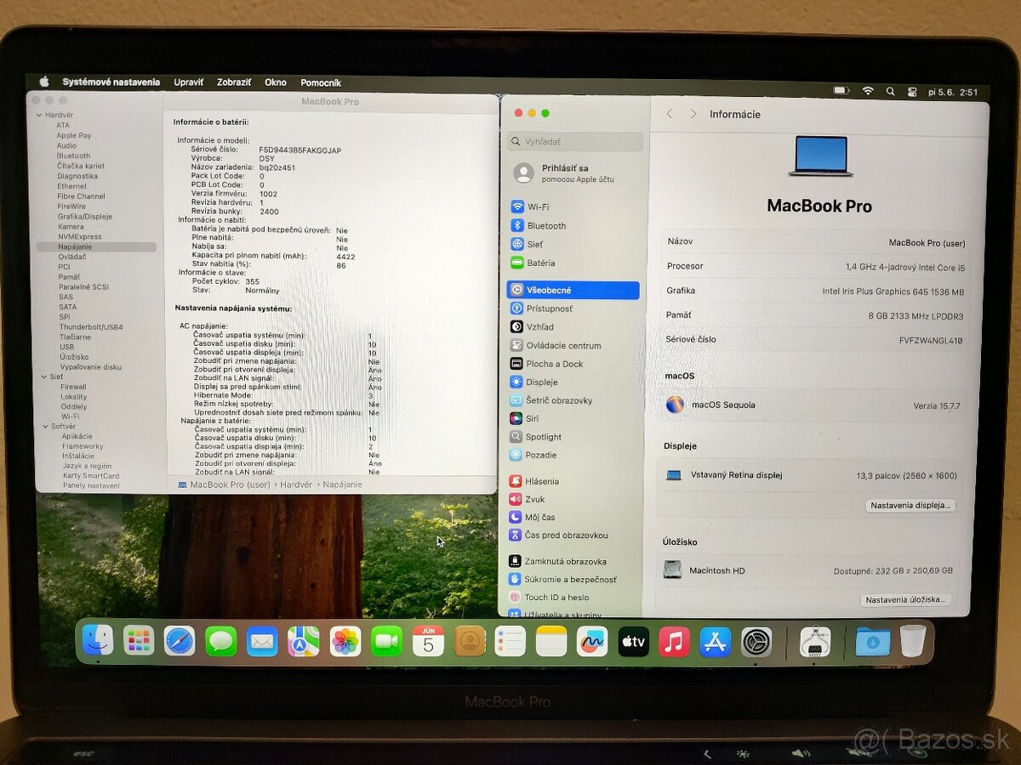Screen dimensions: 1021x765
Task: Open the Downloads folder in the Dock
Action: click(x=873, y=641)
